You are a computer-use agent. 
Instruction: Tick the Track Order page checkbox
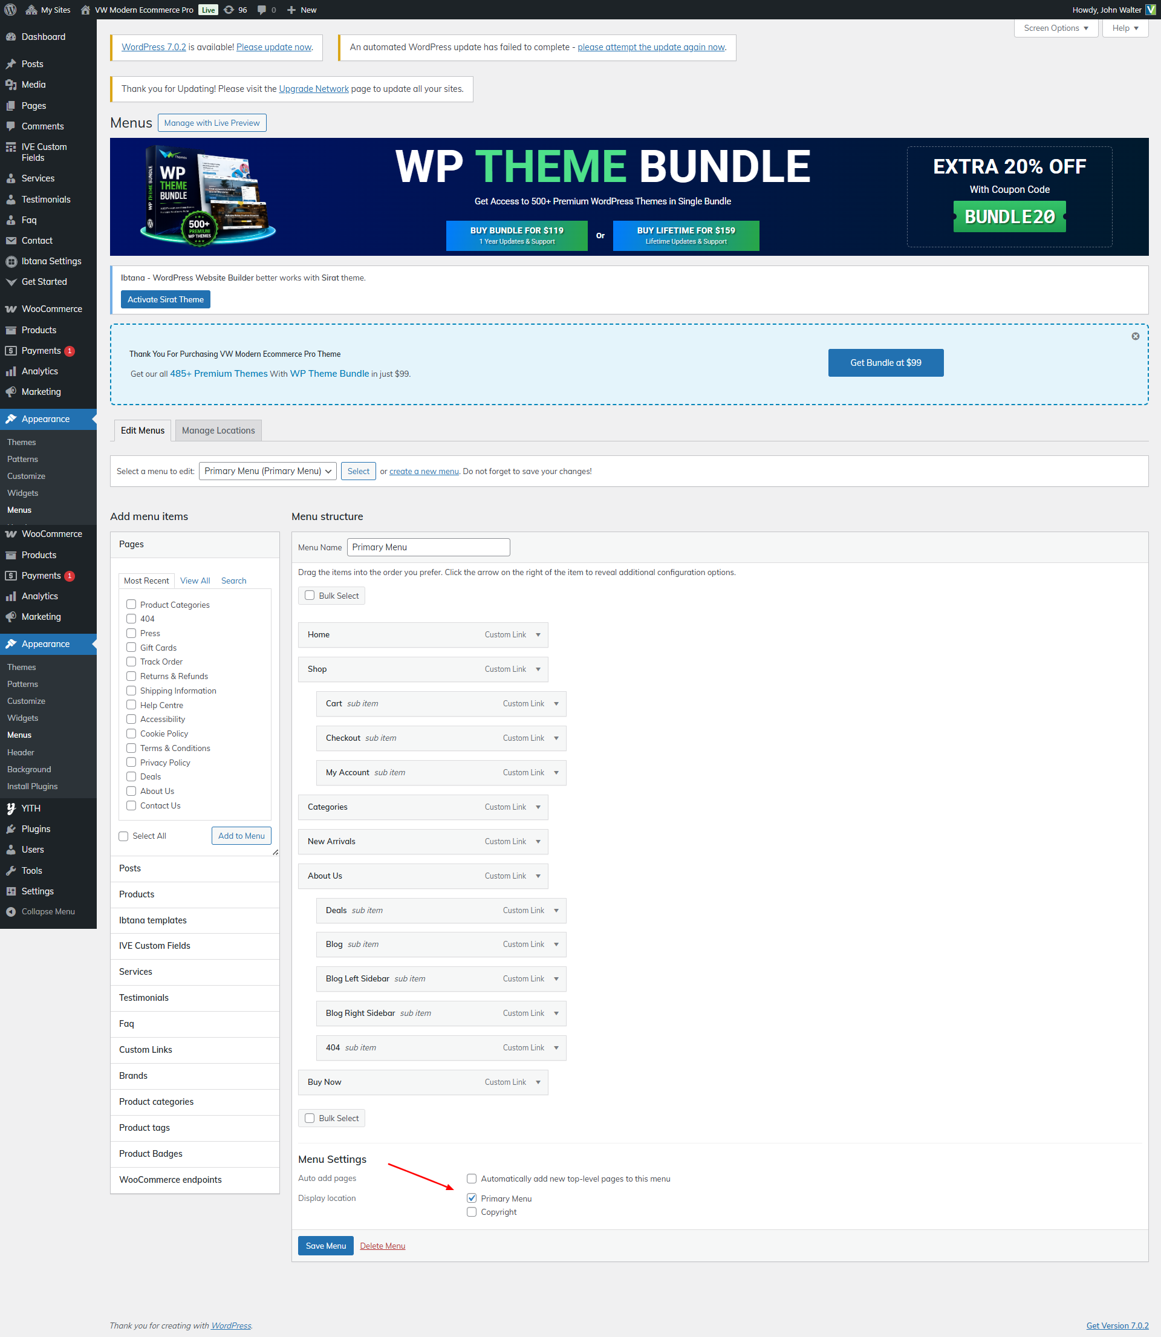tap(131, 662)
